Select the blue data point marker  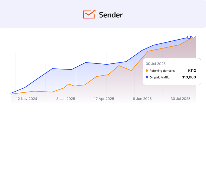click(x=189, y=37)
